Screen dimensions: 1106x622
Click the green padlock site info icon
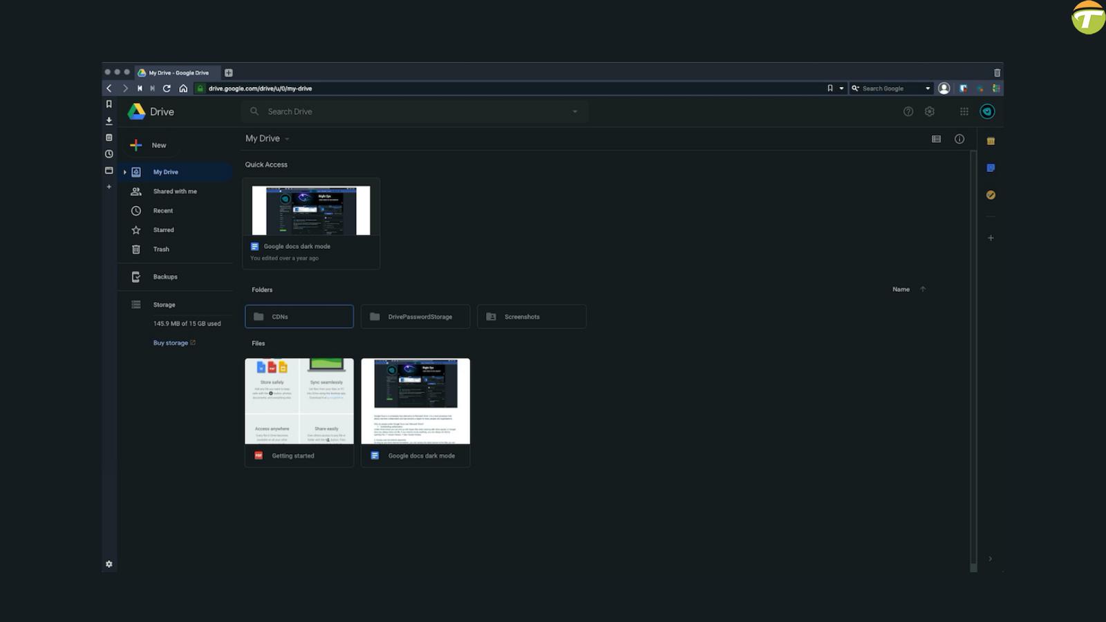click(x=200, y=88)
